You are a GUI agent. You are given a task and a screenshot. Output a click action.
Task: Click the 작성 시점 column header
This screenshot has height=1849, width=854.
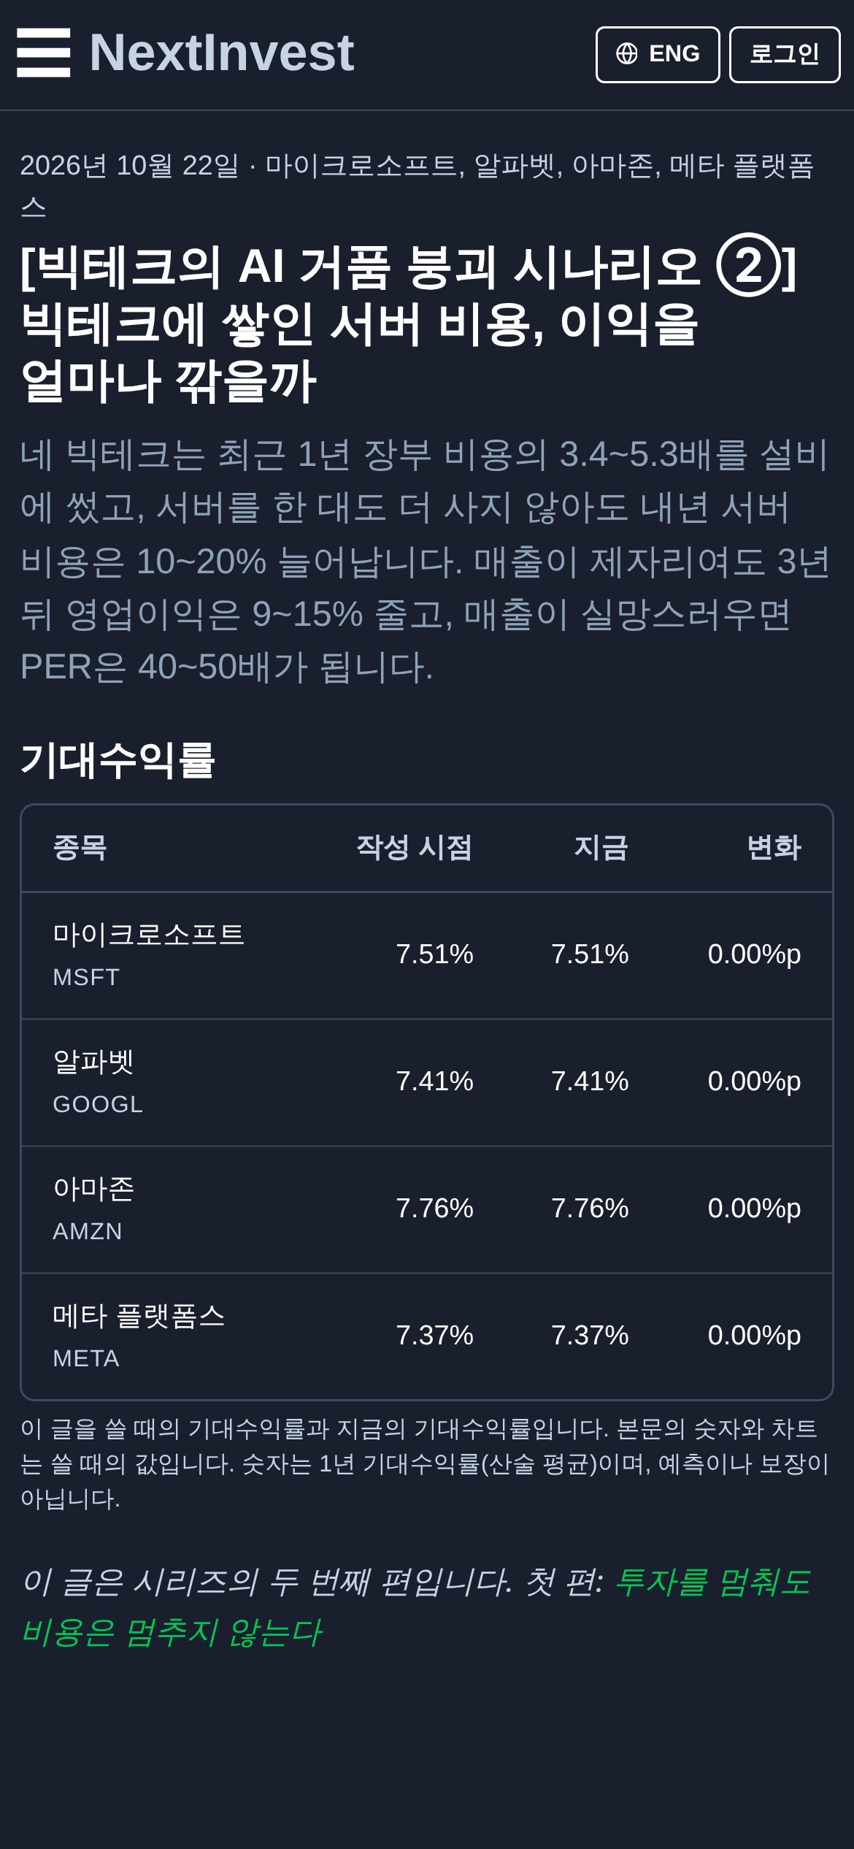point(414,848)
